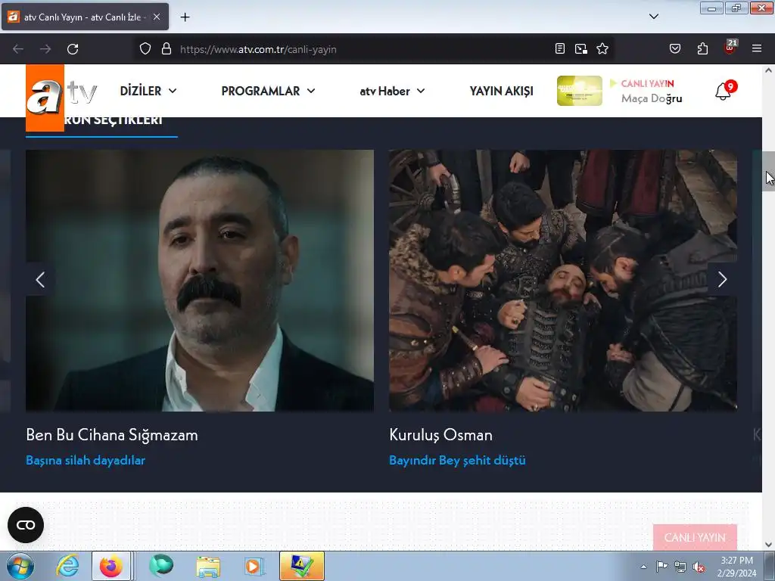Toggle Reader View icon

pyautogui.click(x=560, y=49)
